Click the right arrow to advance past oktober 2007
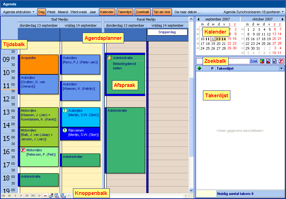286x199 pixels. [283, 19]
